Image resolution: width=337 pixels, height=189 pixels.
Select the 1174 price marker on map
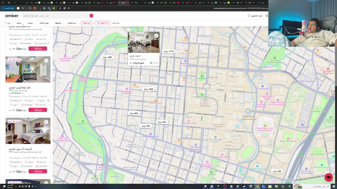169,51
